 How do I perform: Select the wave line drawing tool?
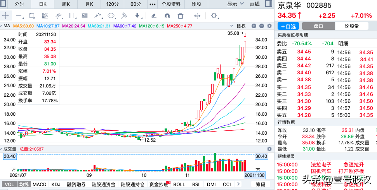coord(98,16)
